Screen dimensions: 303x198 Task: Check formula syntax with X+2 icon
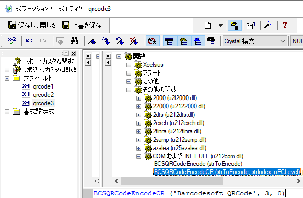(11, 41)
